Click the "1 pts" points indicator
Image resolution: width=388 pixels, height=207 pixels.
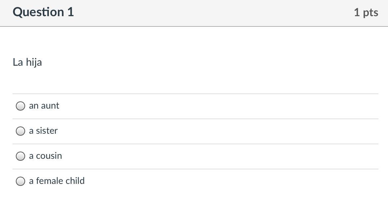coord(366,13)
